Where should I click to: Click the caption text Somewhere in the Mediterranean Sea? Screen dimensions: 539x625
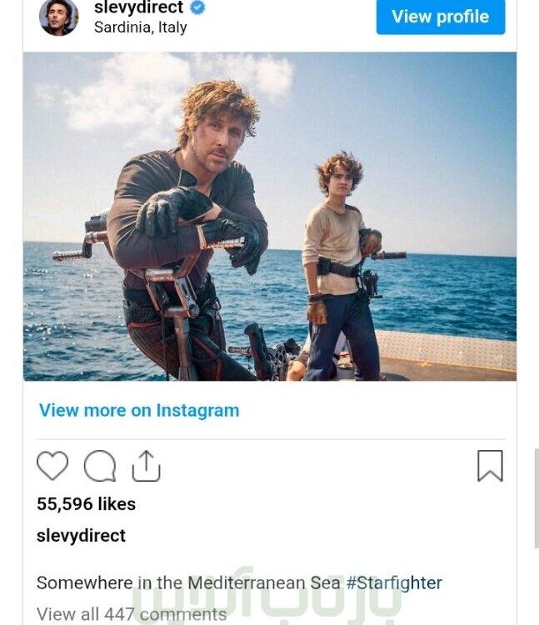click(x=188, y=582)
